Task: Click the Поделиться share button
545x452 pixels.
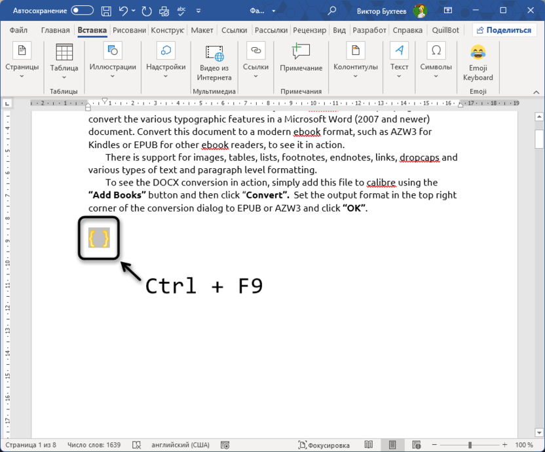Action: (x=503, y=30)
